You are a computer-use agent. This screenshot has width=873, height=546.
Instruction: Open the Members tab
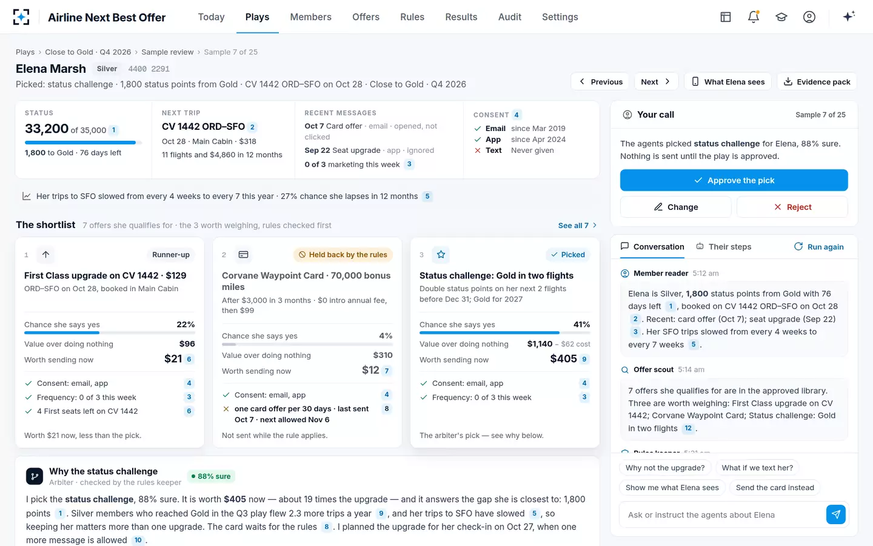pyautogui.click(x=310, y=17)
